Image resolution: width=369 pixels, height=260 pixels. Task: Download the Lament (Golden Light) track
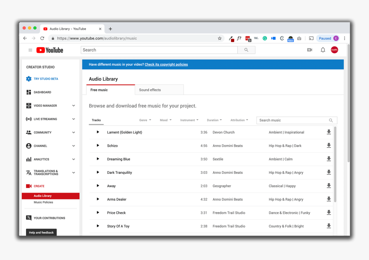(x=329, y=132)
